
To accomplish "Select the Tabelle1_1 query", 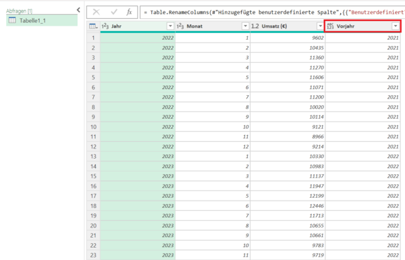I will 42,20.
